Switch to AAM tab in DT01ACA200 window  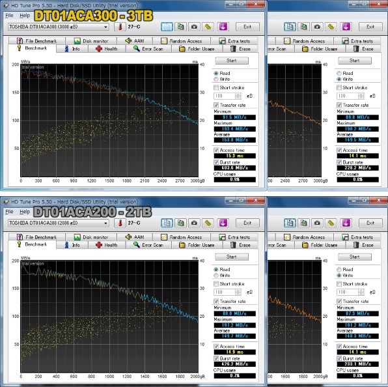[135, 237]
